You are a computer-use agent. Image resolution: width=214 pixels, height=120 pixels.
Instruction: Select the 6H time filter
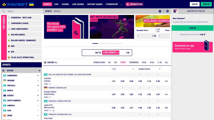point(109,62)
